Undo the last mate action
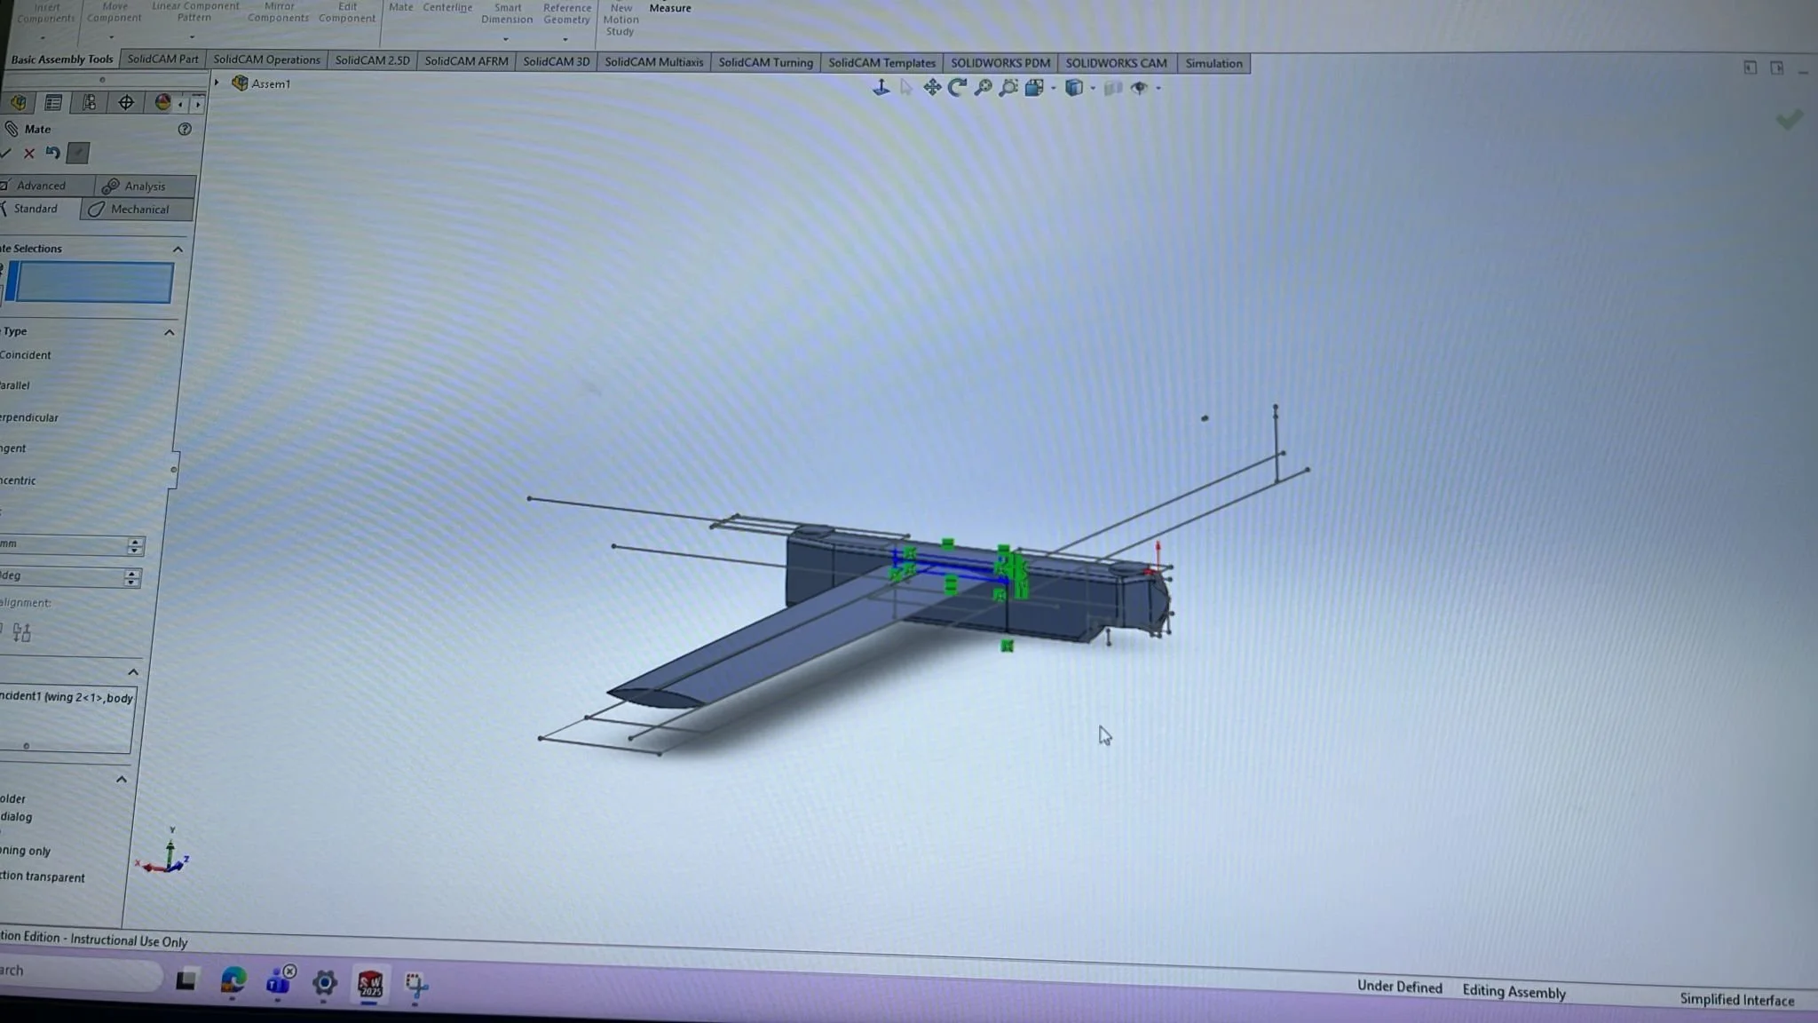Viewport: 1818px width, 1023px height. coord(53,153)
